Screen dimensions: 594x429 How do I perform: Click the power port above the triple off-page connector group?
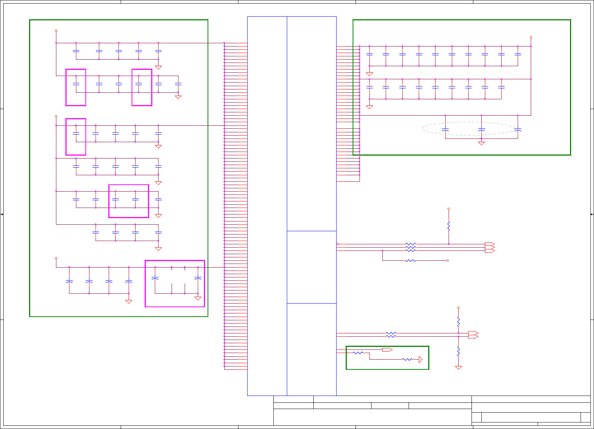coord(448,209)
